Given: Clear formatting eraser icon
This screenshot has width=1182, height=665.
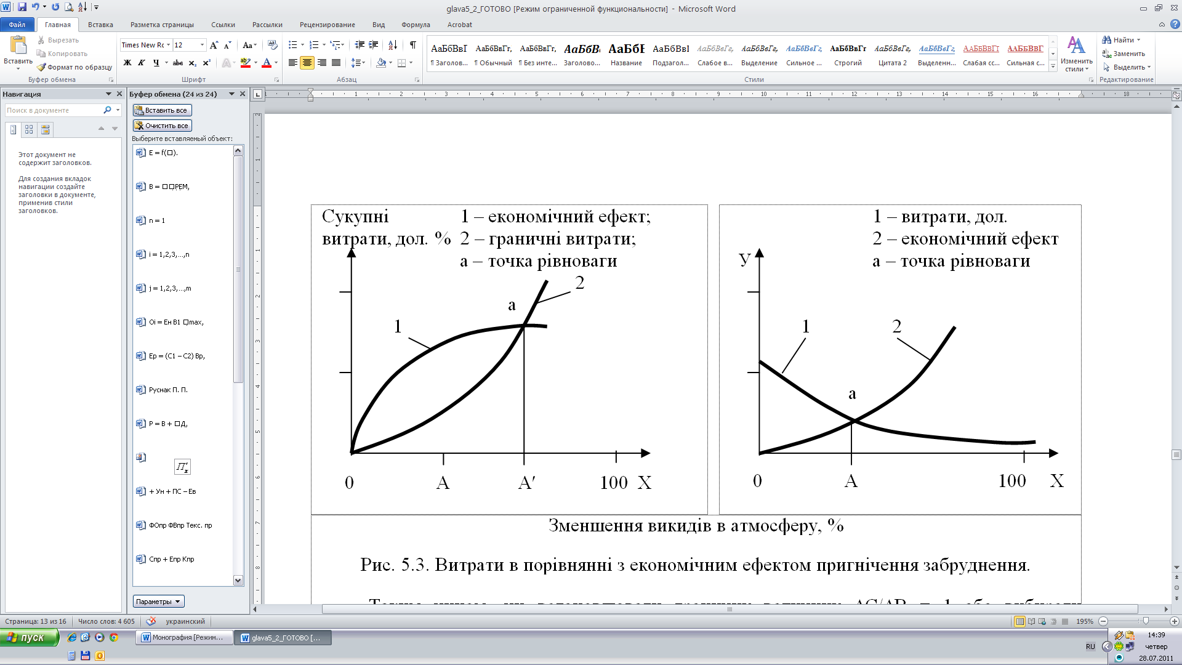Looking at the screenshot, I should [273, 45].
